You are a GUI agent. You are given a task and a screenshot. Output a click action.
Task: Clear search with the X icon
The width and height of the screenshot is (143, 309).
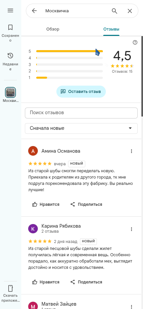pyautogui.click(x=130, y=11)
